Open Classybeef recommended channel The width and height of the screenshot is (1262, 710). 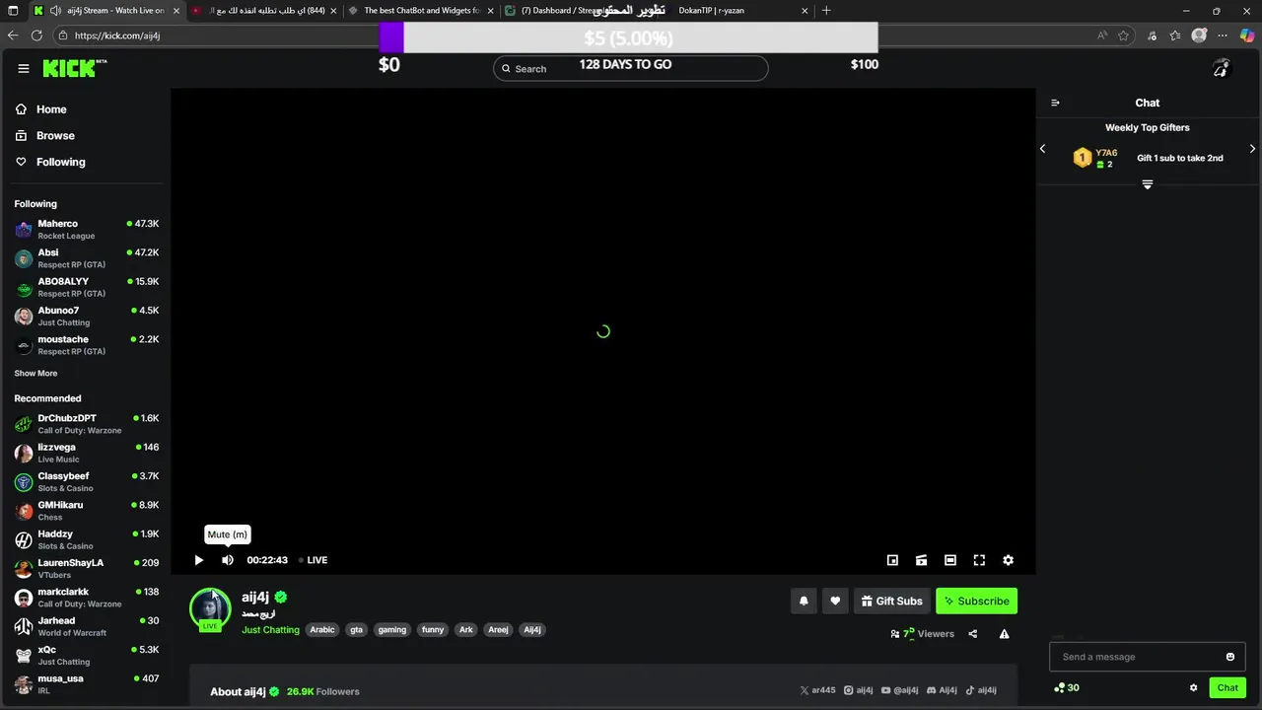tap(87, 482)
